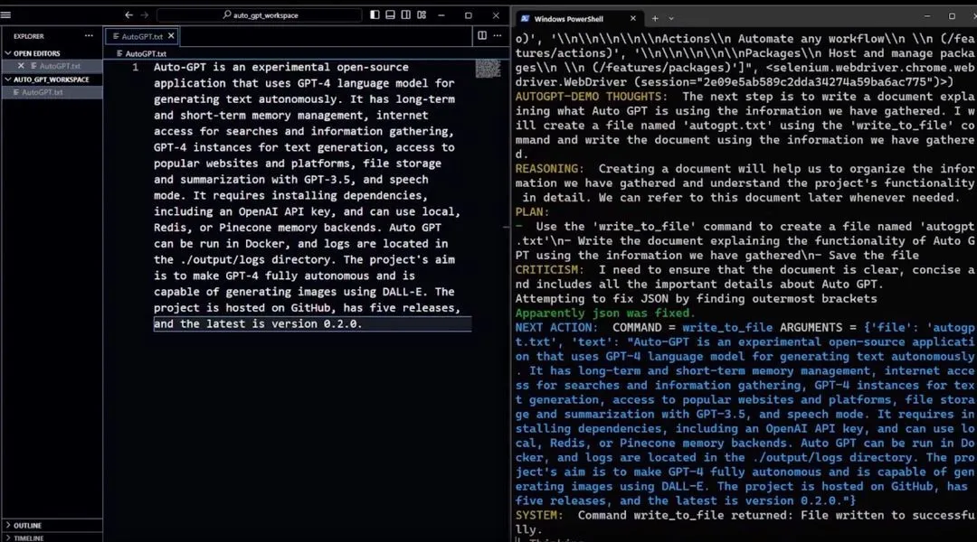The height and width of the screenshot is (542, 977).
Task: Minimize the Windows PowerShell window
Action: click(926, 16)
